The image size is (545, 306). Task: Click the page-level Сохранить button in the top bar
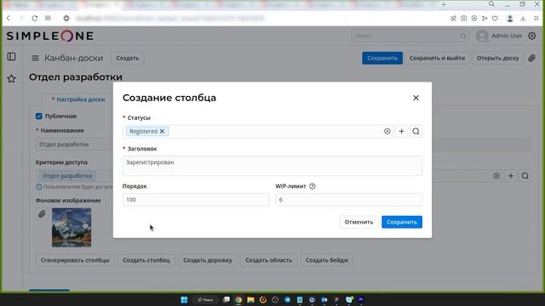pyautogui.click(x=382, y=58)
